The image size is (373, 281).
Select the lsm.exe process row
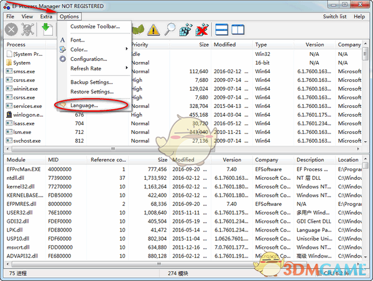tap(183, 132)
